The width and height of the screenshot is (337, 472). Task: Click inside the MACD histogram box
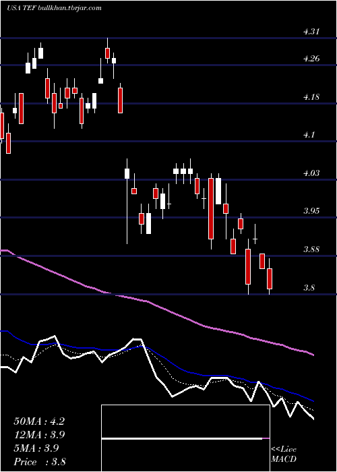(185, 438)
